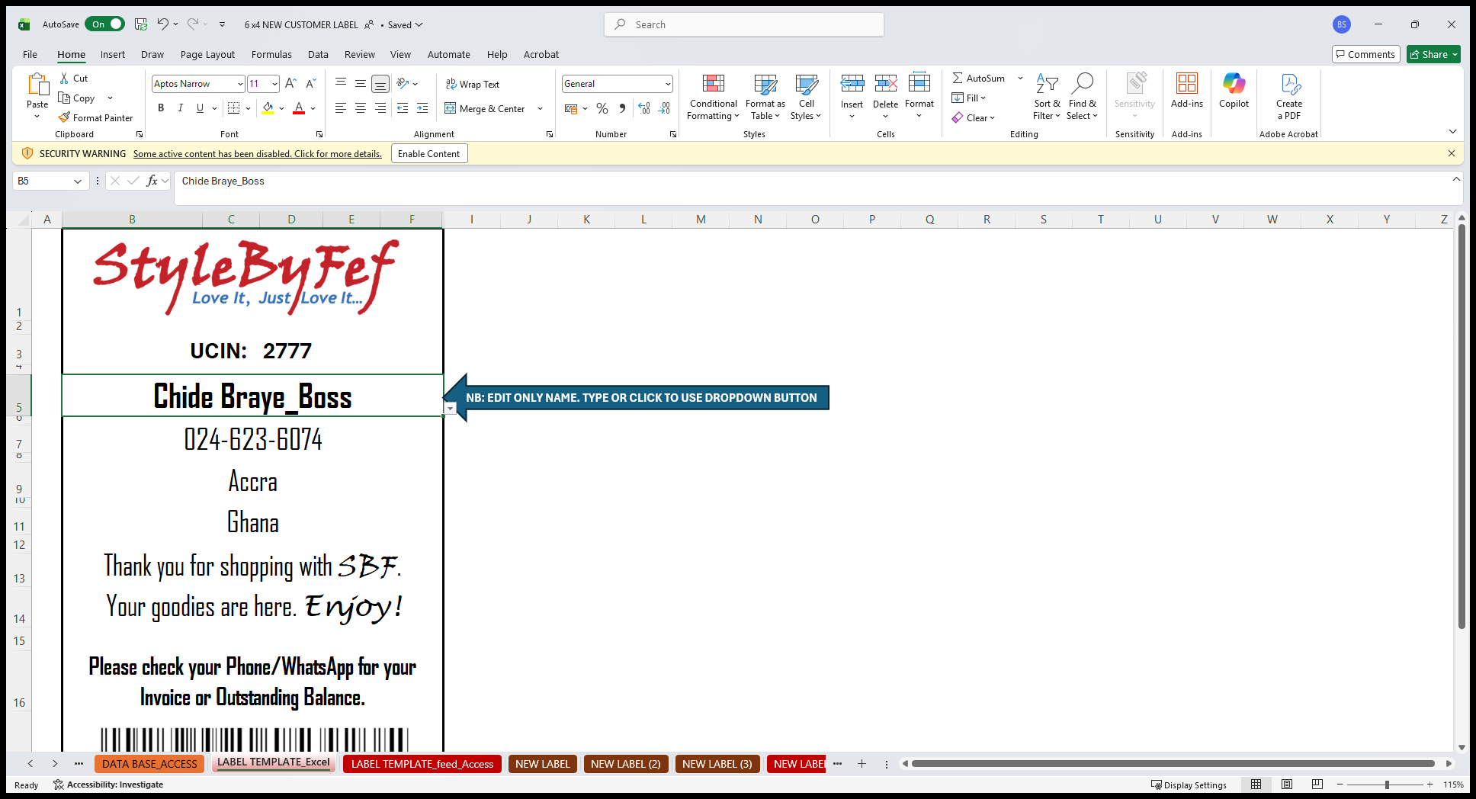Toggle Bold formatting
Screen dimensions: 1476x799
(161, 108)
